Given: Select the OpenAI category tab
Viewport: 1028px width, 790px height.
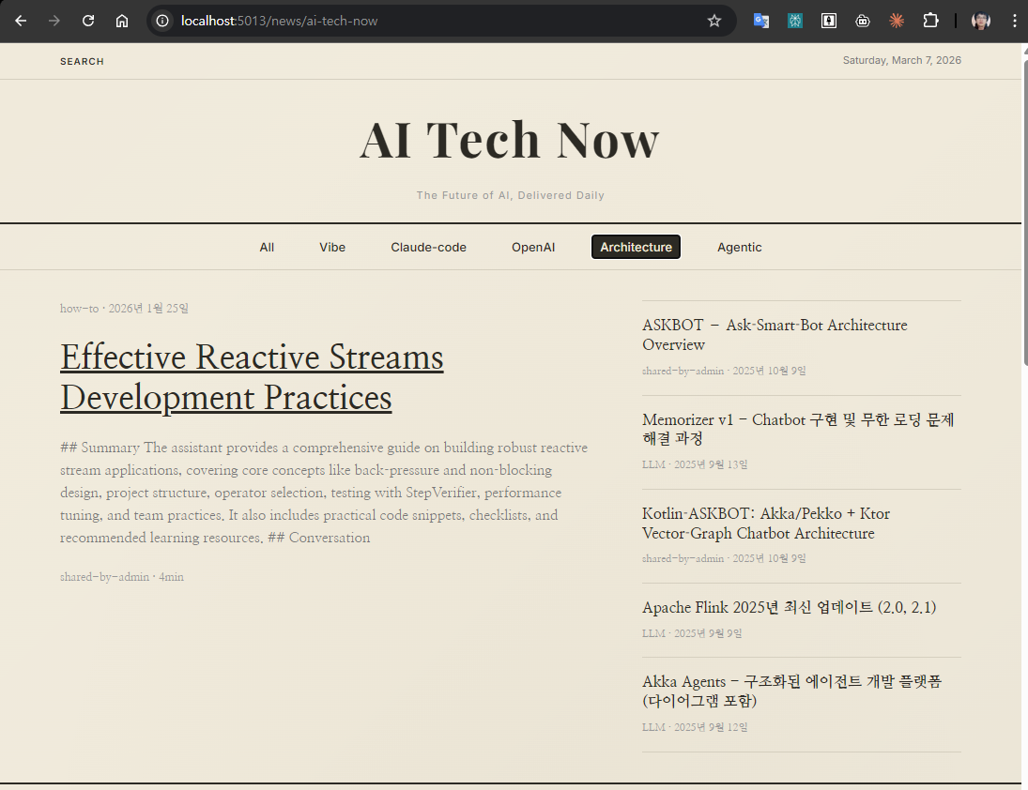Looking at the screenshot, I should [533, 247].
